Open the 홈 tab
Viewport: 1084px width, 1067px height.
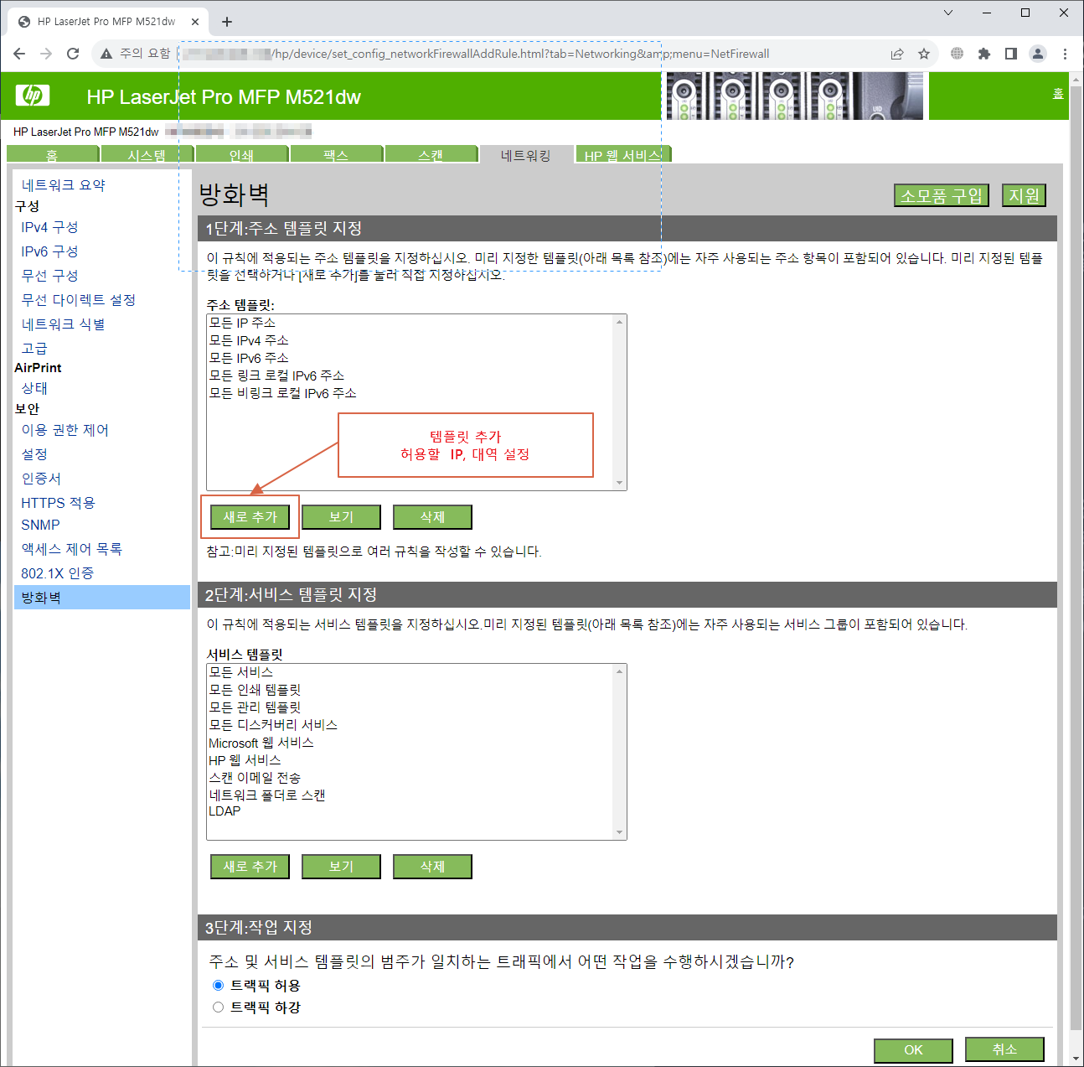tap(52, 154)
